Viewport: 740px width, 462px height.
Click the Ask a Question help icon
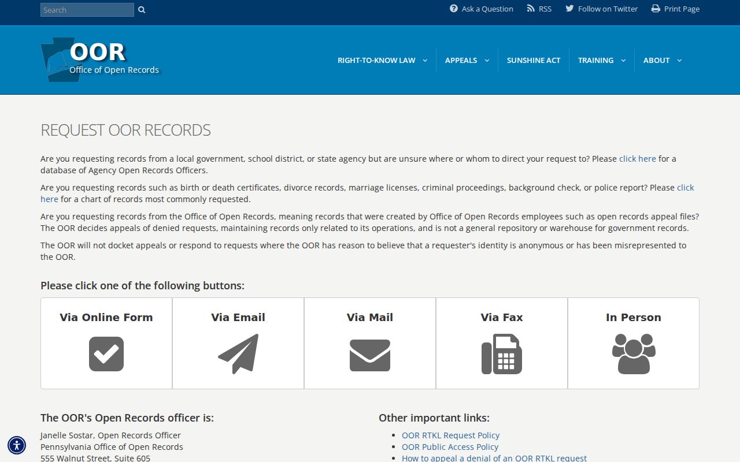pos(454,9)
